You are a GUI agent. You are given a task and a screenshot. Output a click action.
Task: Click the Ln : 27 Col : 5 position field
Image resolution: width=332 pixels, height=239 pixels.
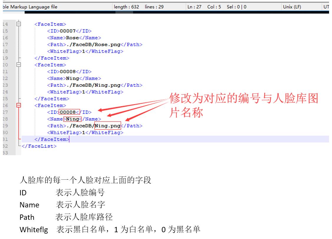coord(217,7)
